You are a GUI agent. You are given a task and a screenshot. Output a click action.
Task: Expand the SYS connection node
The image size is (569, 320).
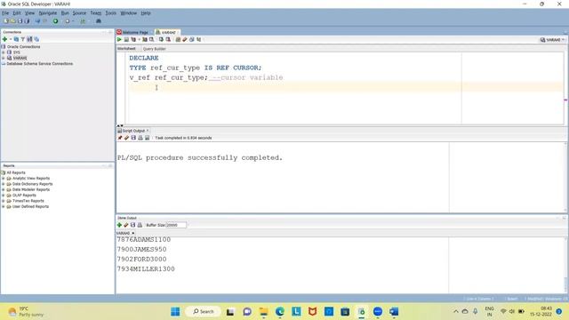tap(4, 52)
